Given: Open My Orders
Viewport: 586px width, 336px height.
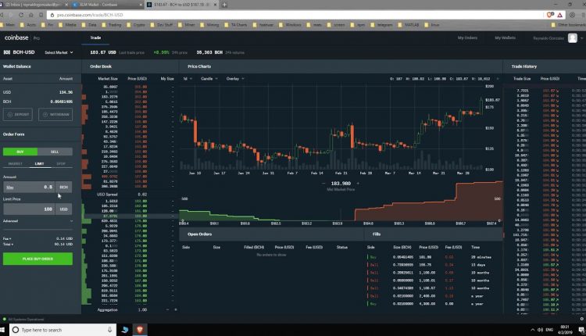Looking at the screenshot, I should pyautogui.click(x=467, y=38).
